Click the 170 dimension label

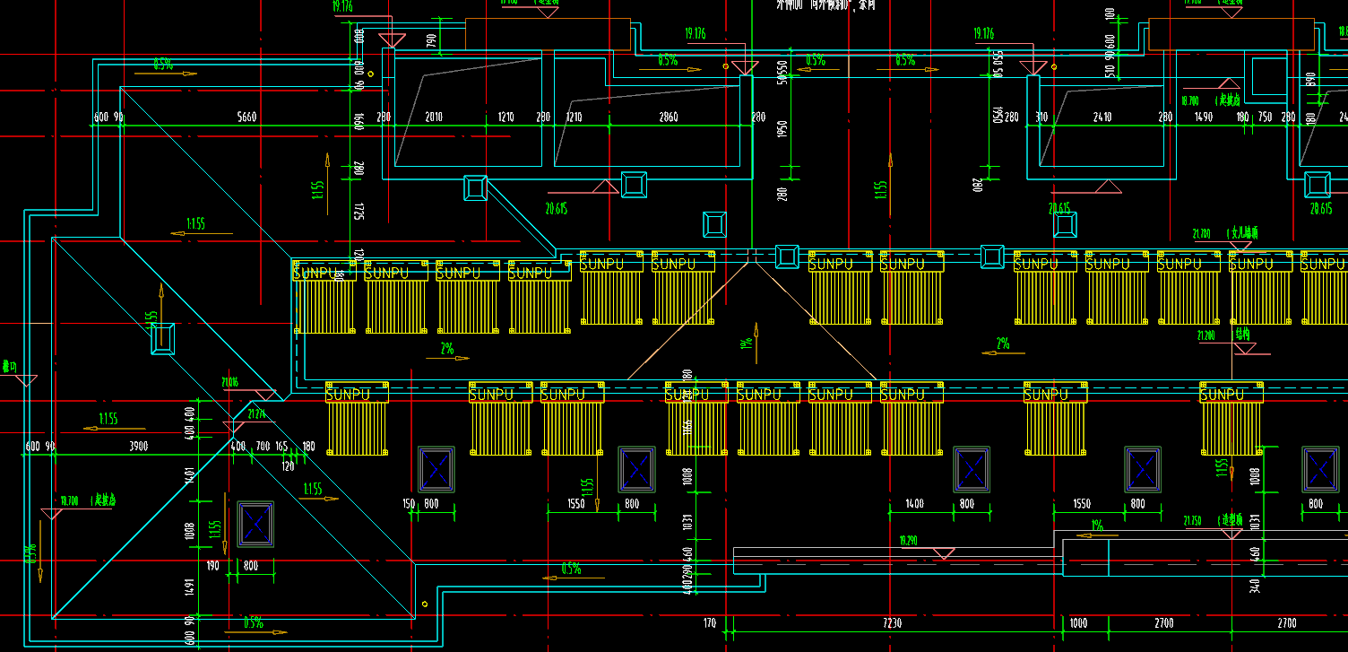710,623
